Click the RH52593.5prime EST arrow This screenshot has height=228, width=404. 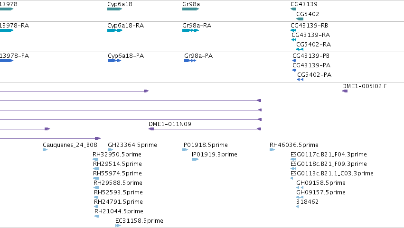tap(96, 197)
